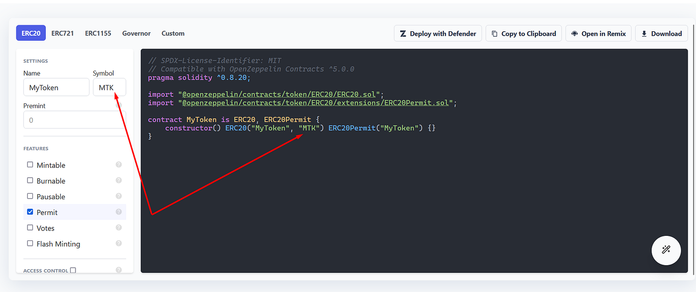Click the Premint amount field
This screenshot has width=696, height=292.
coord(75,120)
